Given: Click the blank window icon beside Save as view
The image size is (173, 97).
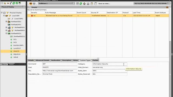Looking at the screenshot, I should click(96, 4).
